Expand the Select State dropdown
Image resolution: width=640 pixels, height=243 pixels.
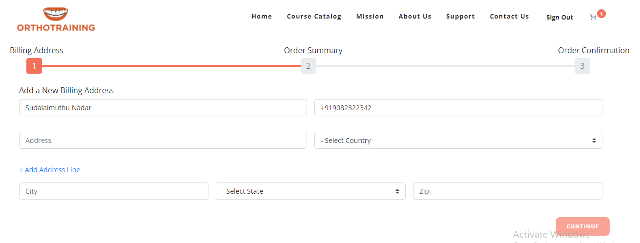point(310,191)
